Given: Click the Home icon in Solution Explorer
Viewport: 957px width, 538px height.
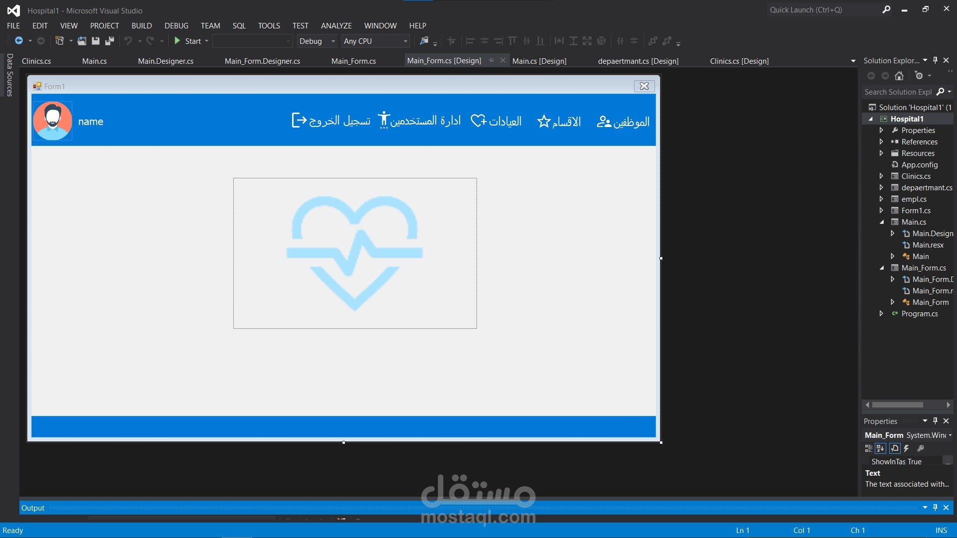Looking at the screenshot, I should (x=899, y=76).
